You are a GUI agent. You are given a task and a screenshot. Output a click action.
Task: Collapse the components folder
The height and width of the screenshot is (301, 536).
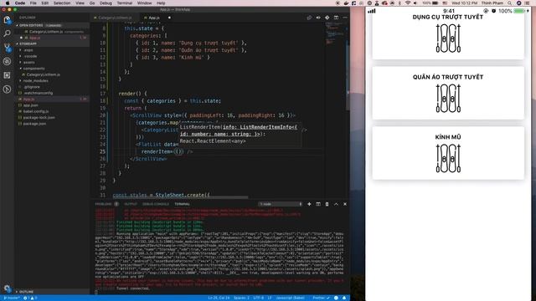pyautogui.click(x=33, y=69)
